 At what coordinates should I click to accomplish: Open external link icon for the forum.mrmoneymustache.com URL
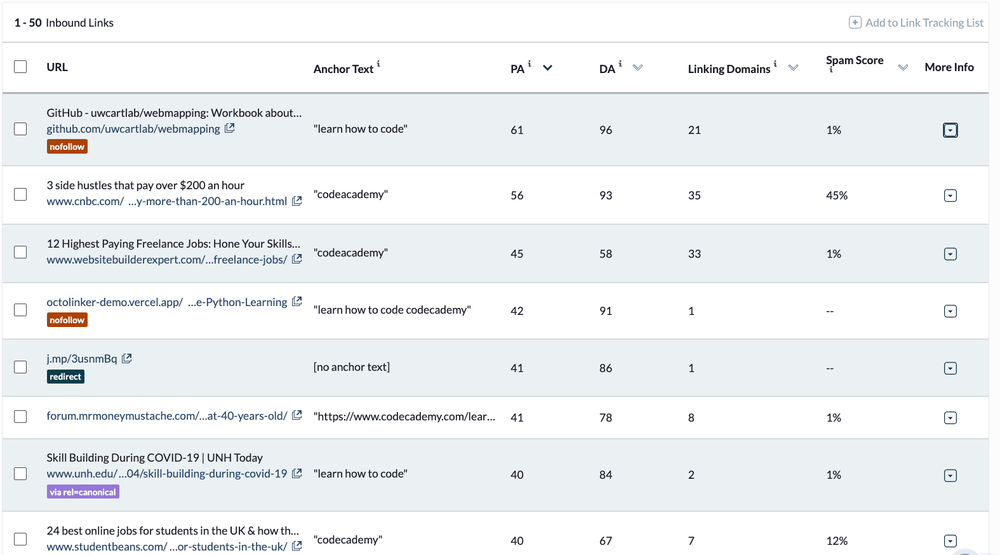pyautogui.click(x=297, y=416)
